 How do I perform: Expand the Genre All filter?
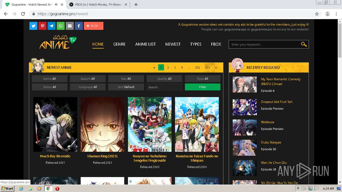pyautogui.click(x=49, y=79)
